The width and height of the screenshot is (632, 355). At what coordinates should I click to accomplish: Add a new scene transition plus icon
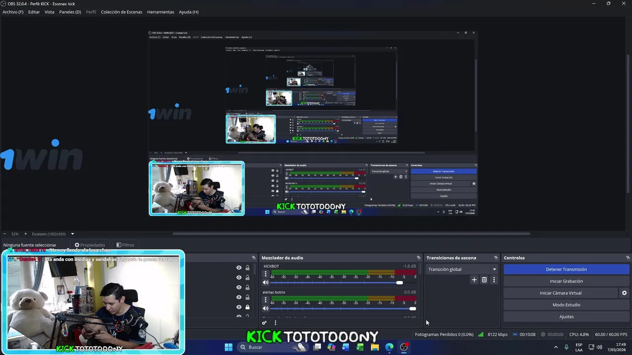474,280
